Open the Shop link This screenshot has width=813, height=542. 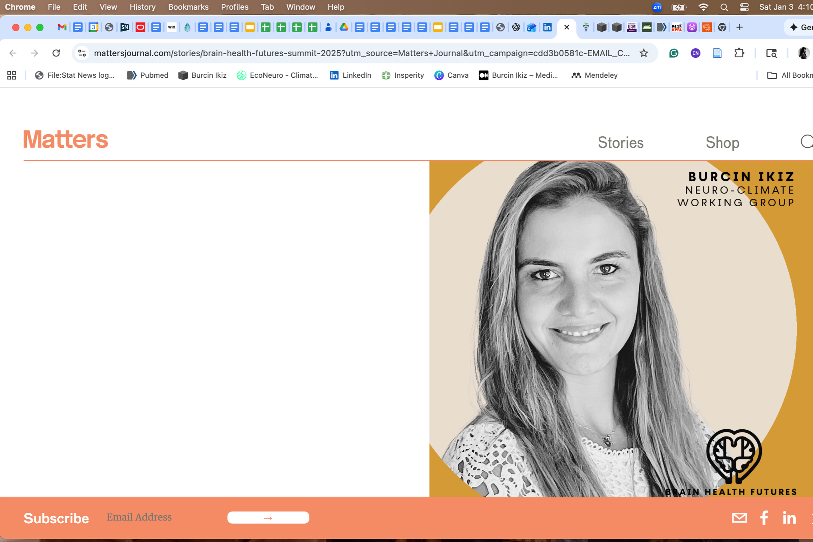(722, 143)
